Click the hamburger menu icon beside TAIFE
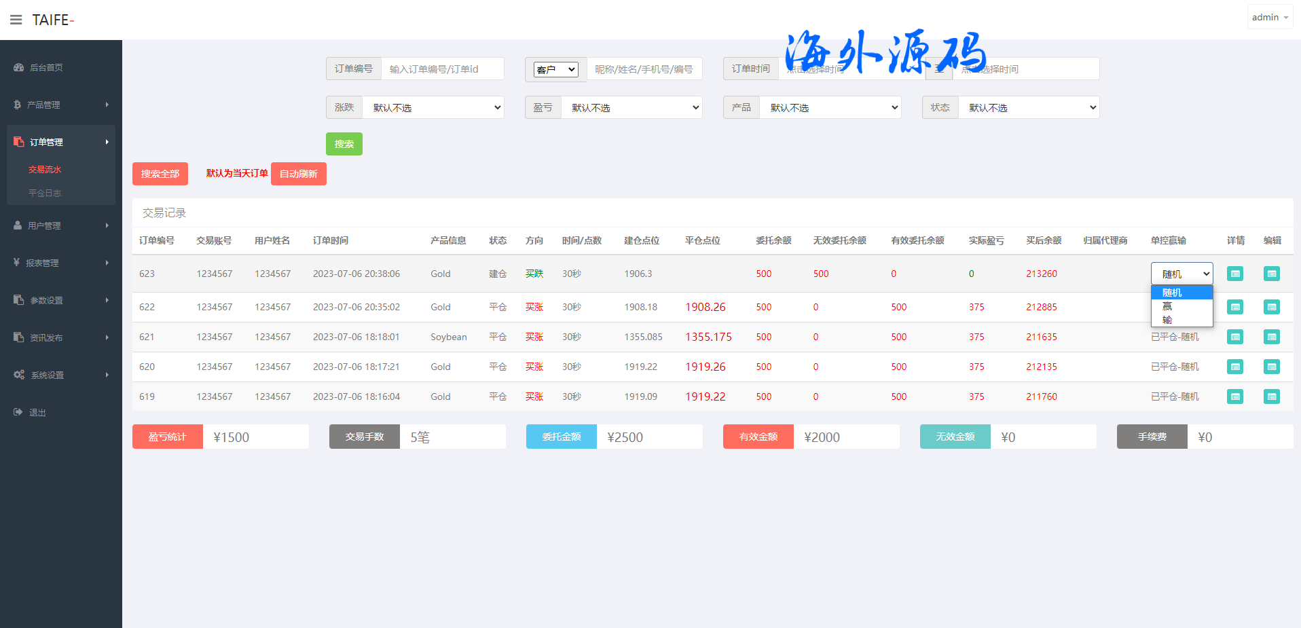The width and height of the screenshot is (1301, 628). tap(16, 20)
